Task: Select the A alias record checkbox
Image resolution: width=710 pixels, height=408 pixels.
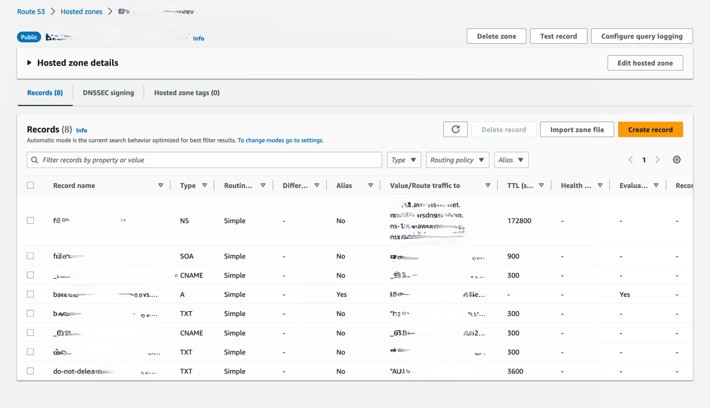Action: (31, 294)
